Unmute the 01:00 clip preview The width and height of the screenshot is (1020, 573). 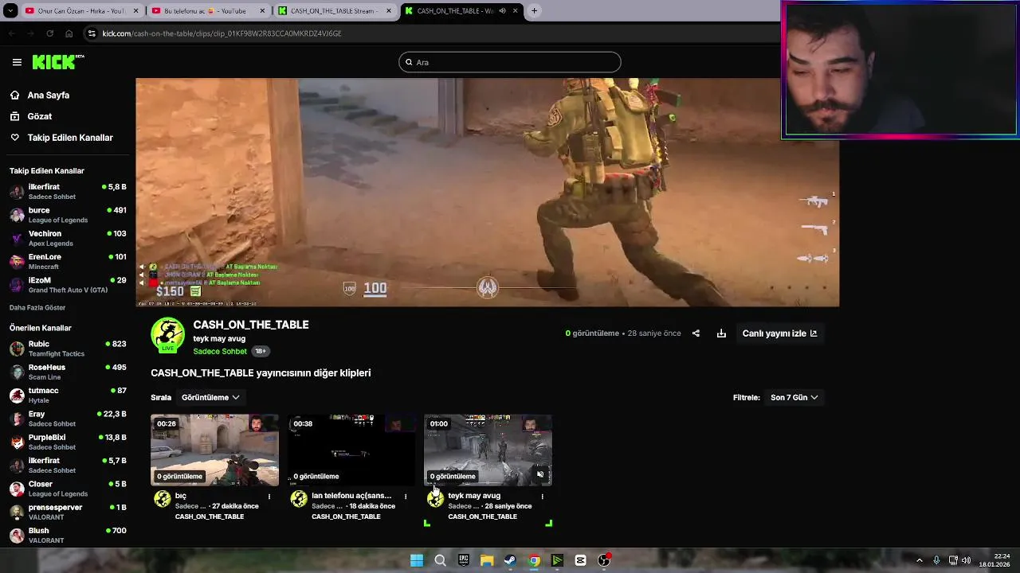point(540,475)
